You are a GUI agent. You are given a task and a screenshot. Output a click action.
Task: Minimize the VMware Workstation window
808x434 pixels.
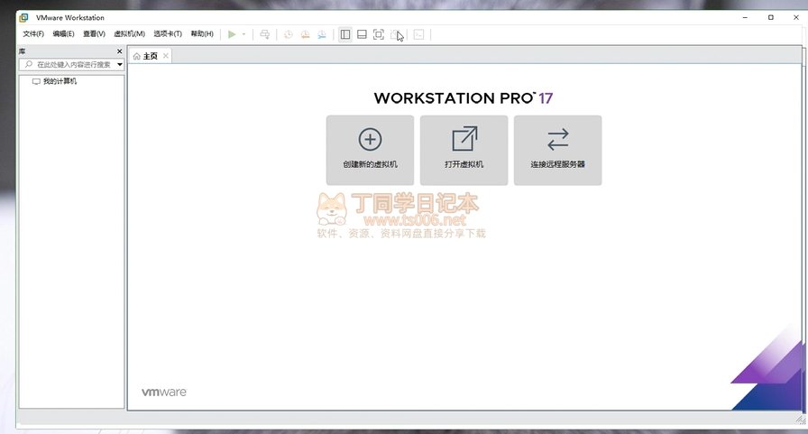coord(745,17)
